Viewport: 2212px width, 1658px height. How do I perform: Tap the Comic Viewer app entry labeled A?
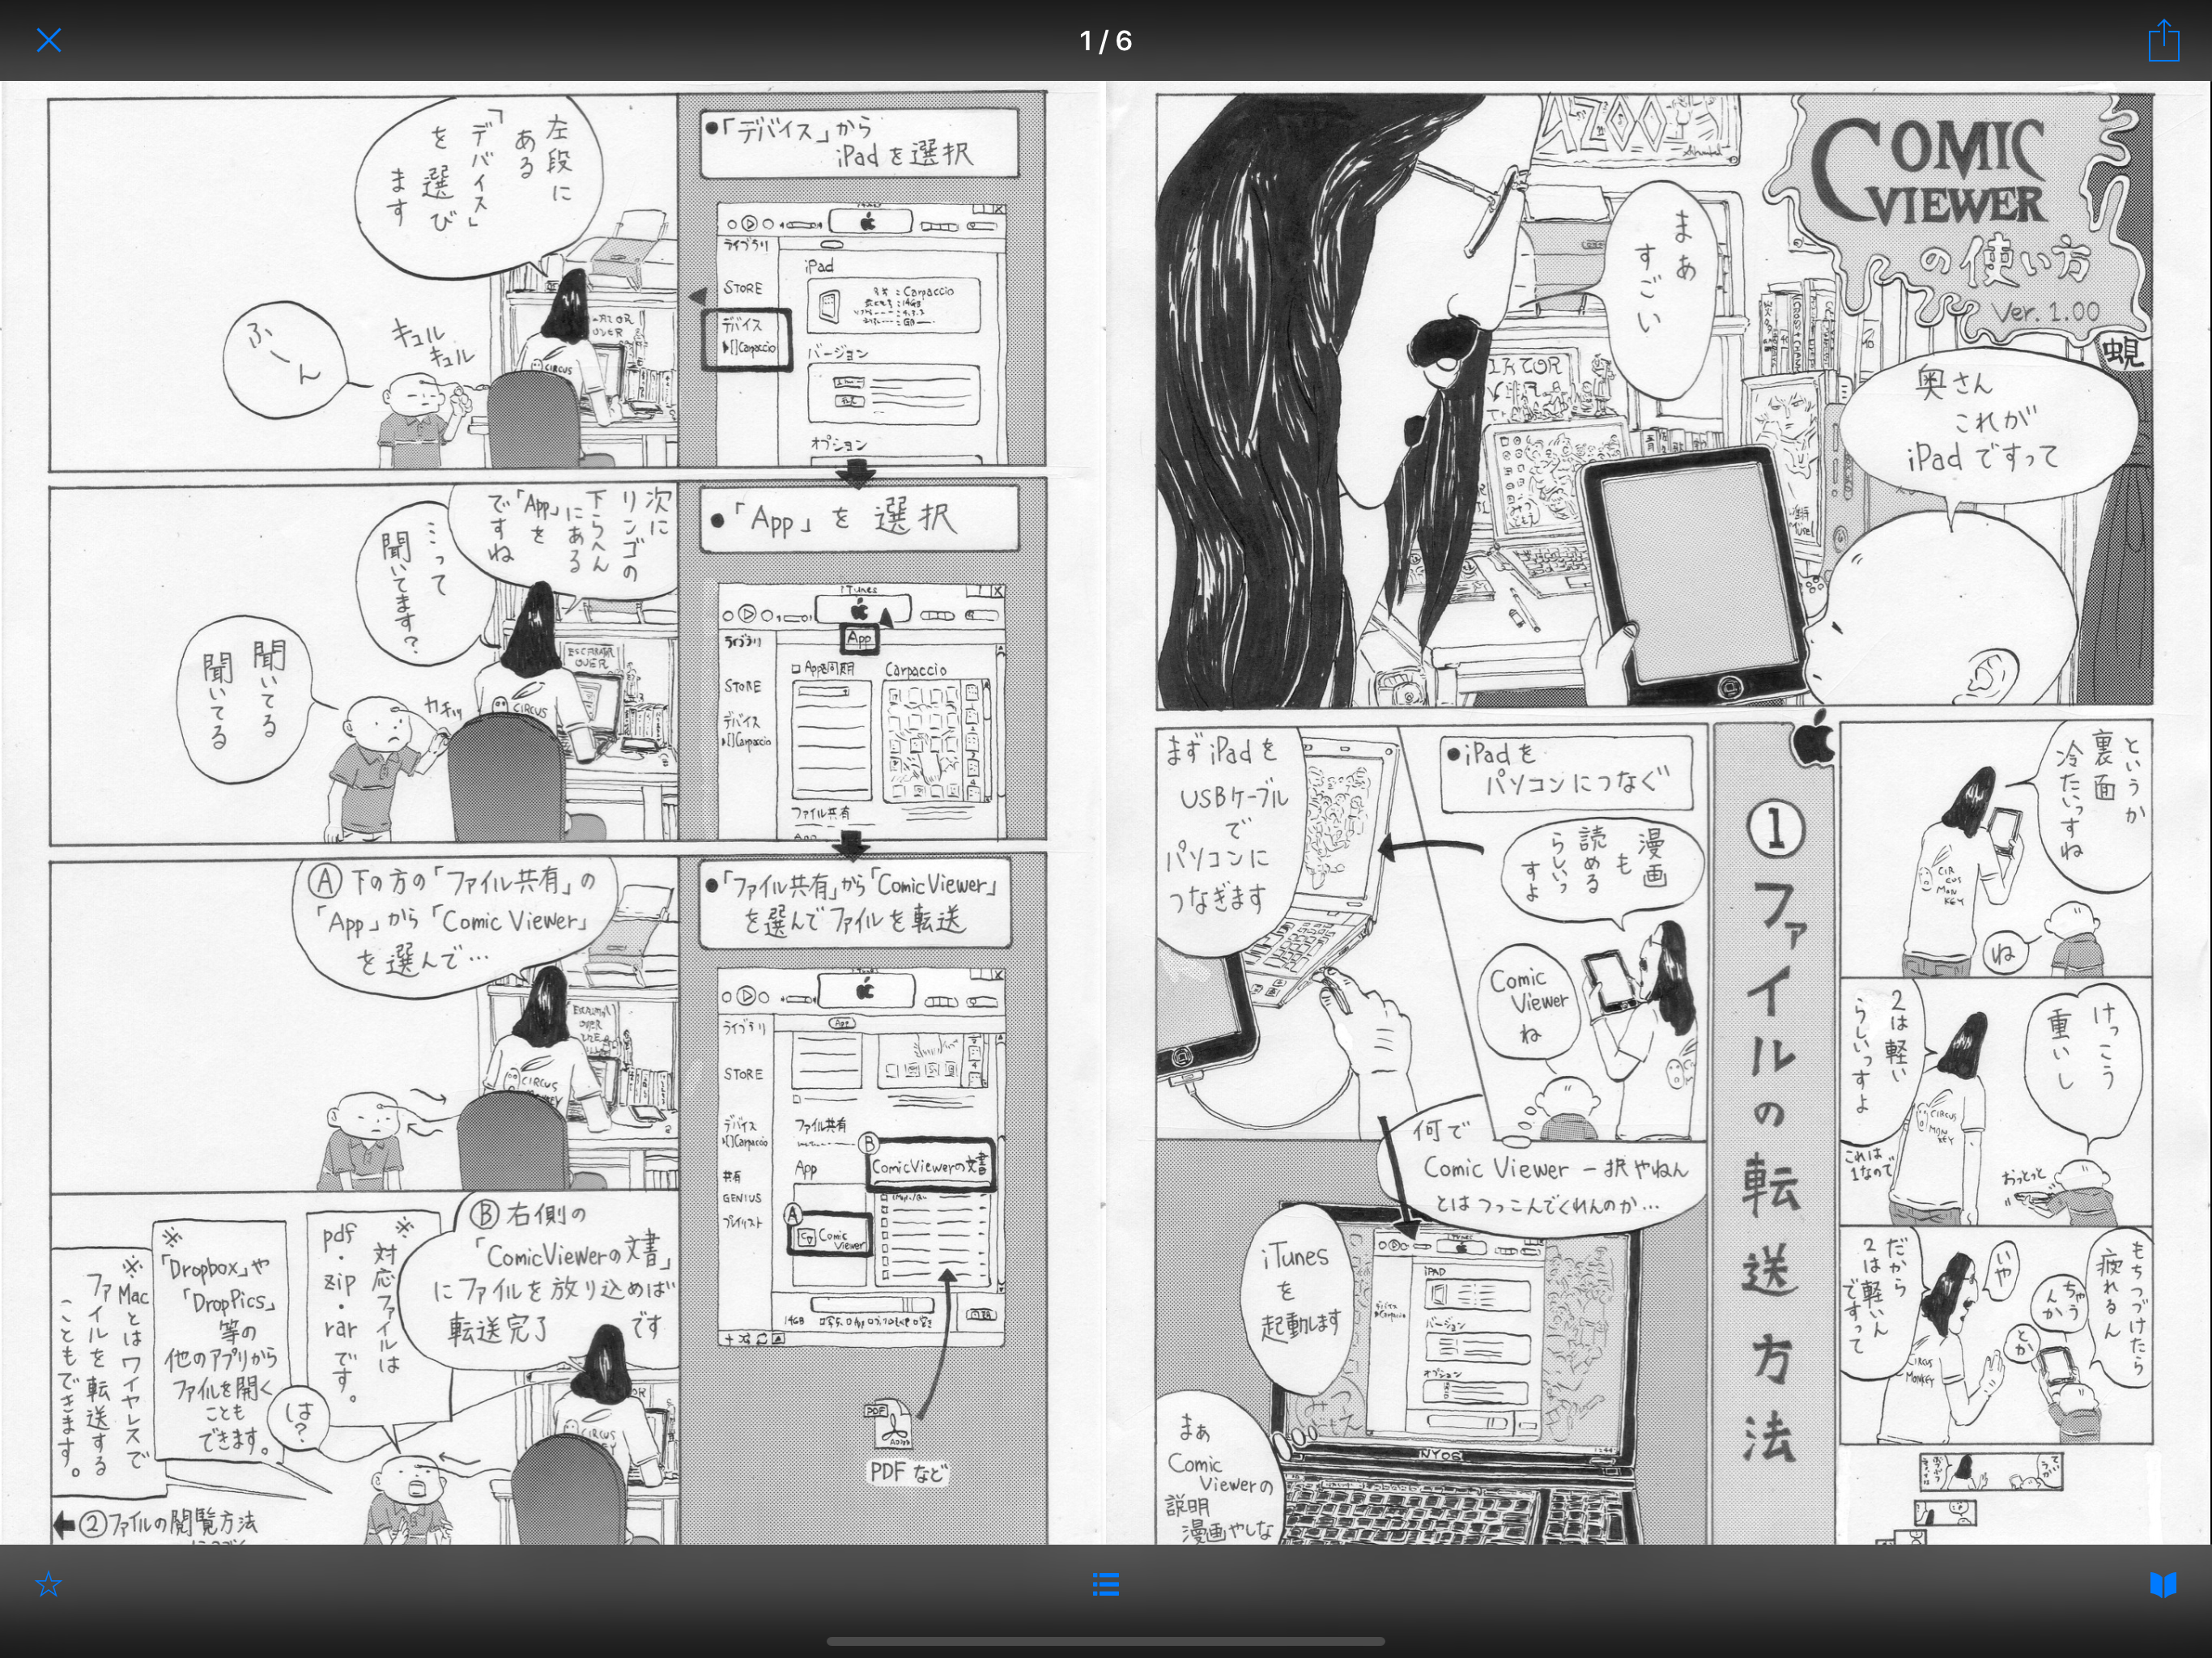[832, 1239]
